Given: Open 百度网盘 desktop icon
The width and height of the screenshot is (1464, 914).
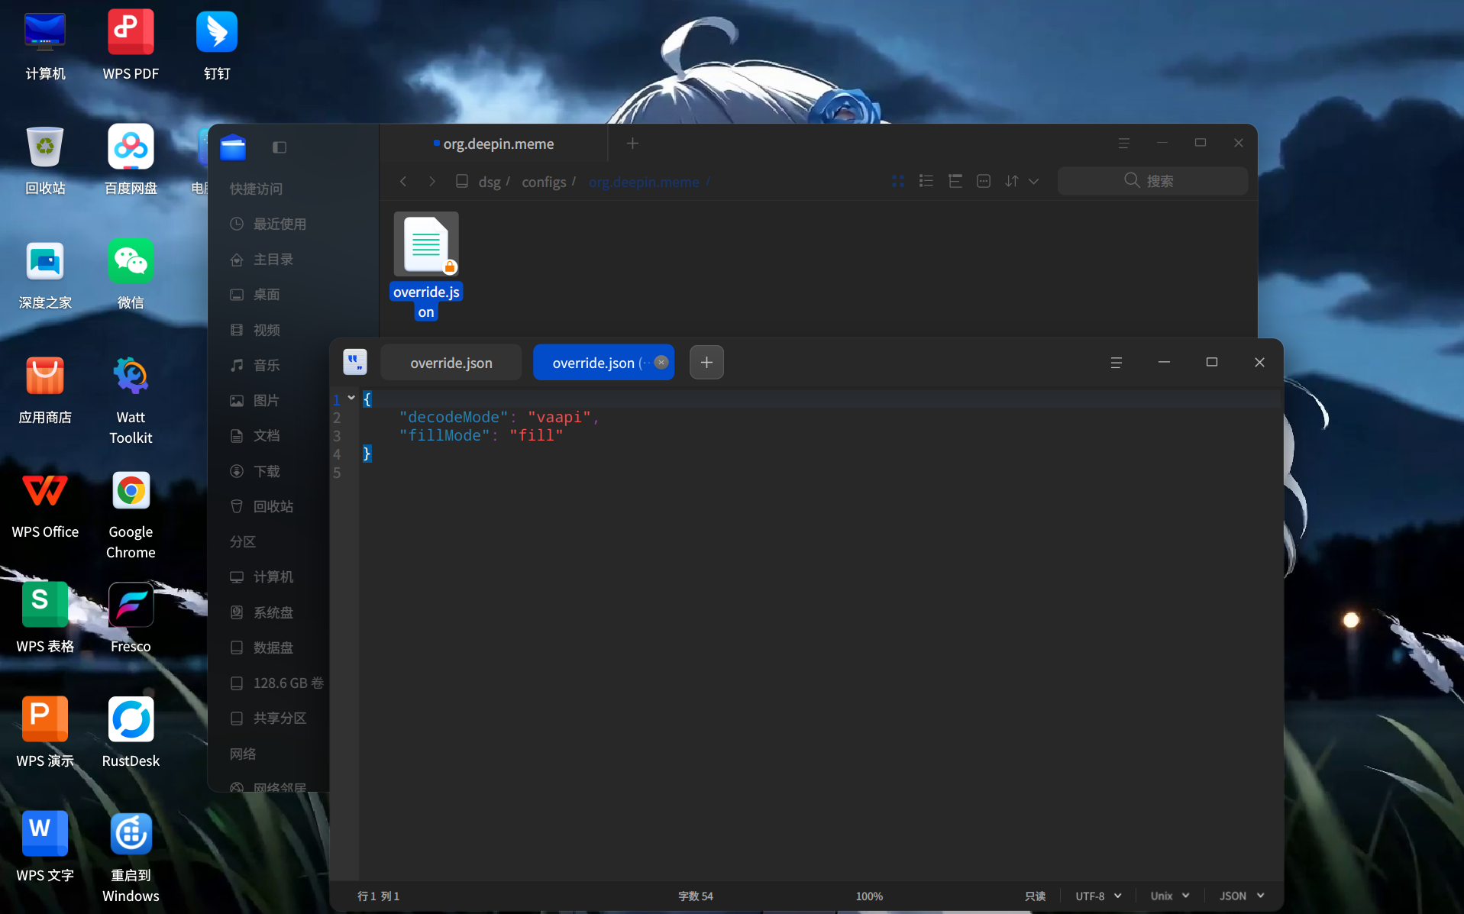Looking at the screenshot, I should [x=131, y=160].
